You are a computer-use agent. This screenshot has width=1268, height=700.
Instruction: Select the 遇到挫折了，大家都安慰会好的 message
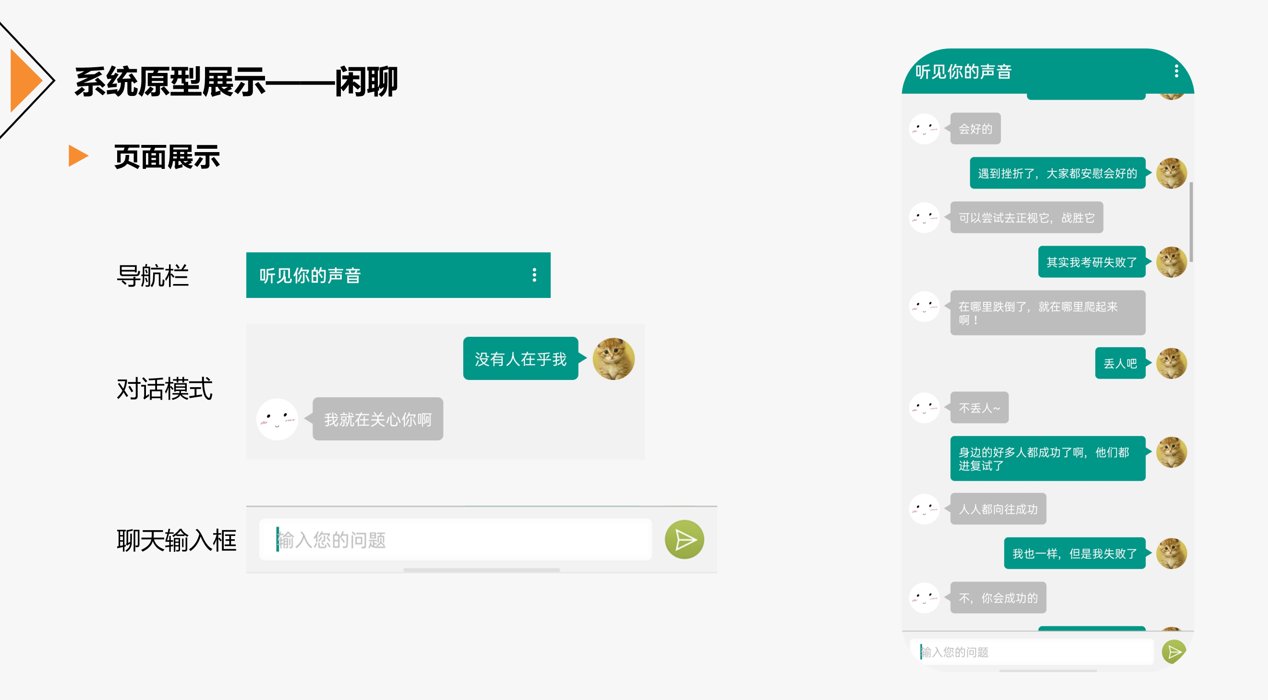[1057, 173]
